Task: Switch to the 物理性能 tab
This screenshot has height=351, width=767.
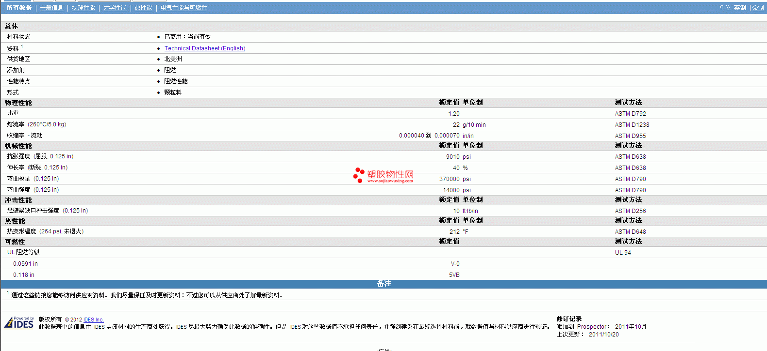Action: (83, 8)
